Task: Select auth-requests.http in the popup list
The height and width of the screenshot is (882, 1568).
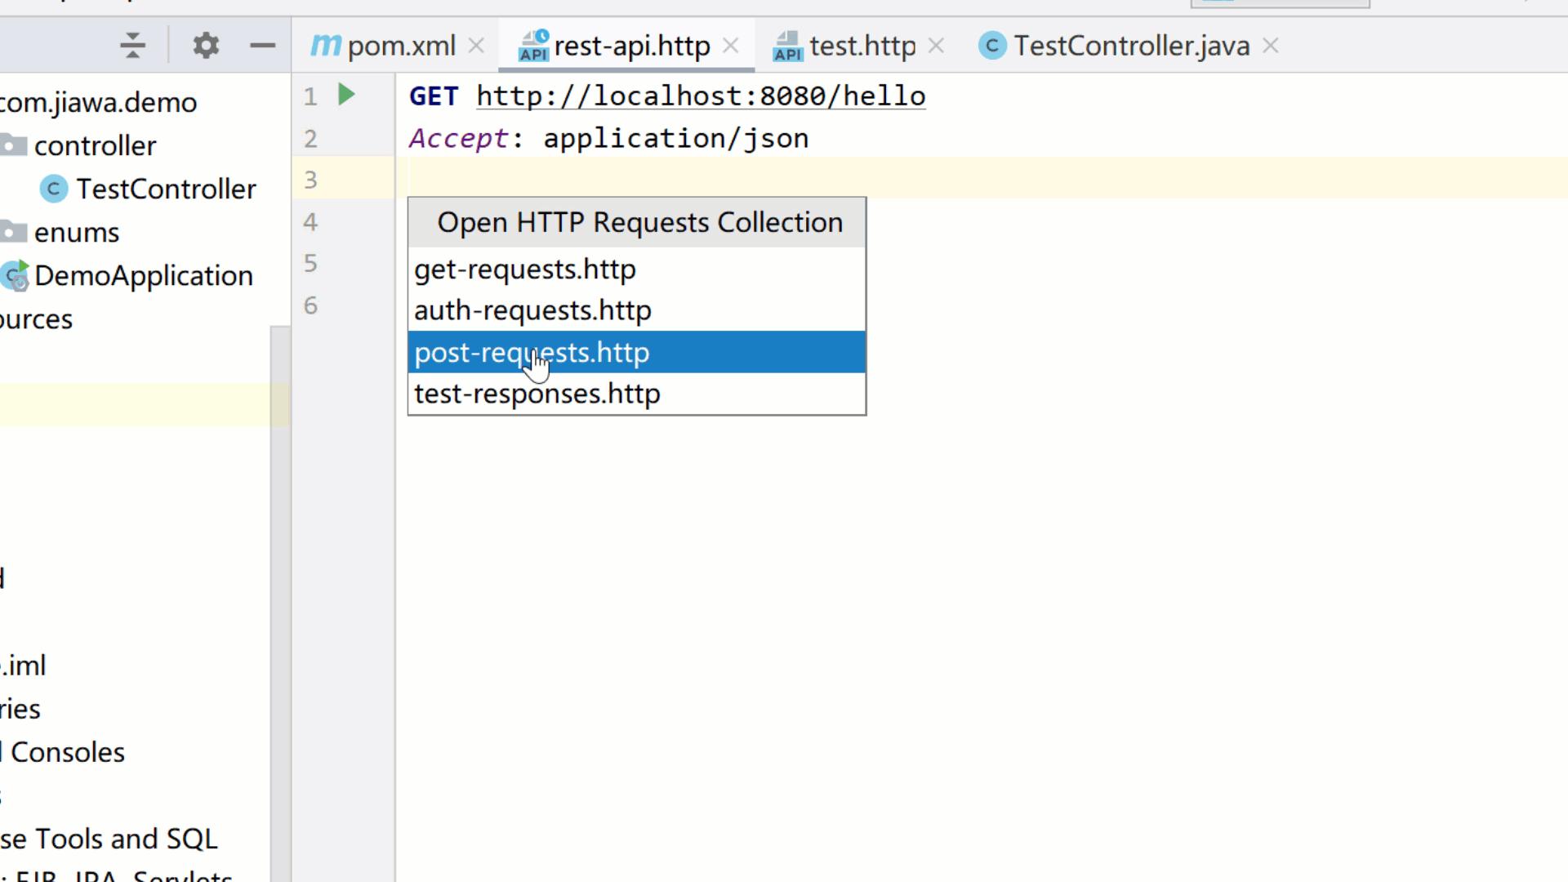Action: coord(532,310)
